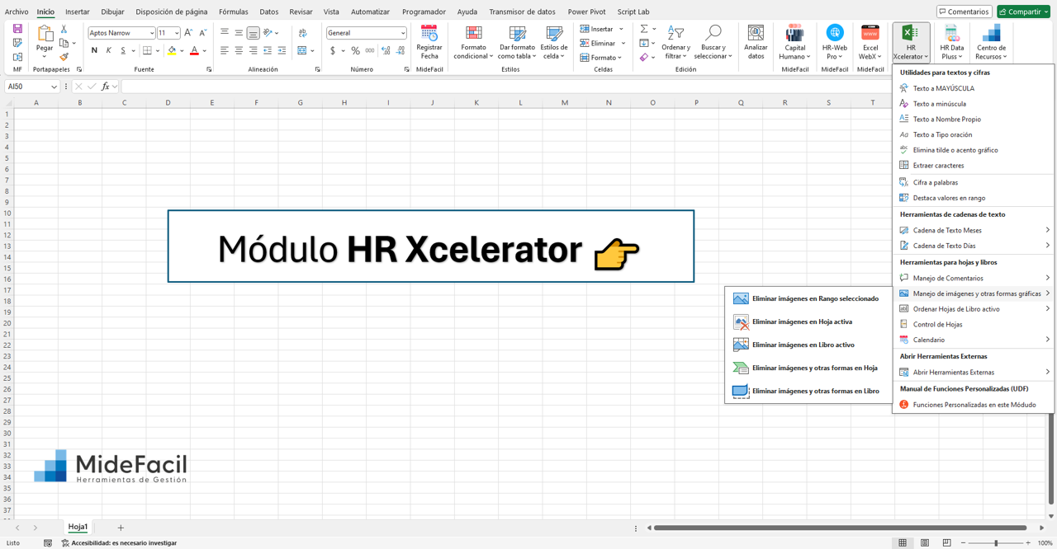Click the increase font size icon
Image resolution: width=1057 pixels, height=549 pixels.
(188, 33)
